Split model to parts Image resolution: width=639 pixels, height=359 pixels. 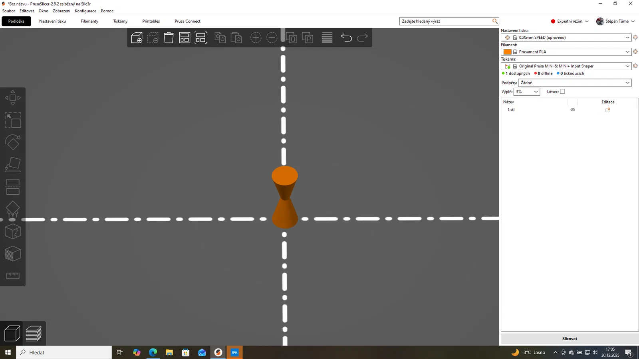click(x=308, y=37)
